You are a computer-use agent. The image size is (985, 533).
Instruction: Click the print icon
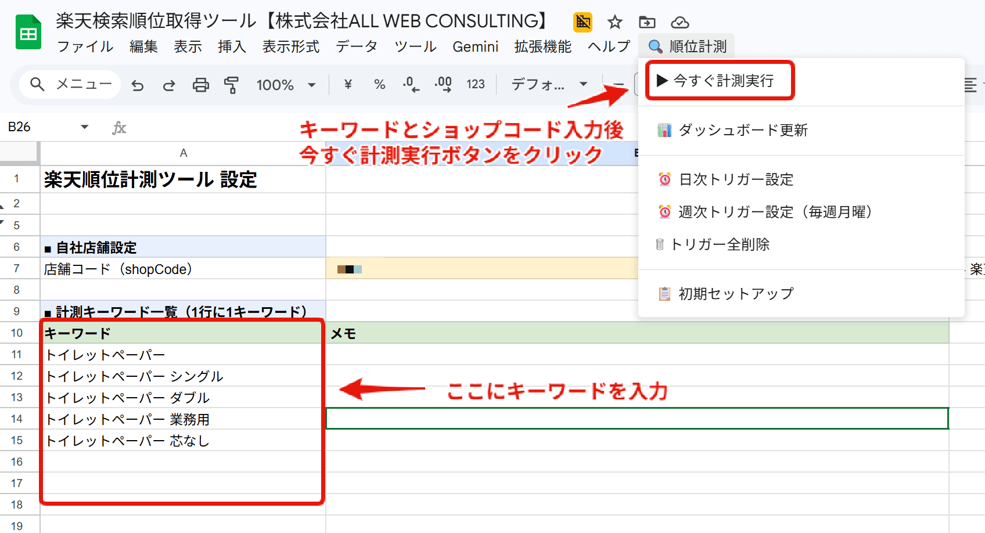point(200,85)
